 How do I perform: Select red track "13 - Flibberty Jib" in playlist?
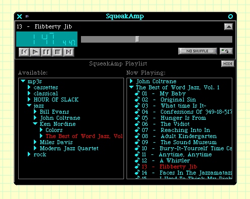[170, 167]
